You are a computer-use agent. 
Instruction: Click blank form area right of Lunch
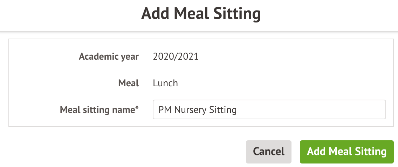tap(280, 83)
